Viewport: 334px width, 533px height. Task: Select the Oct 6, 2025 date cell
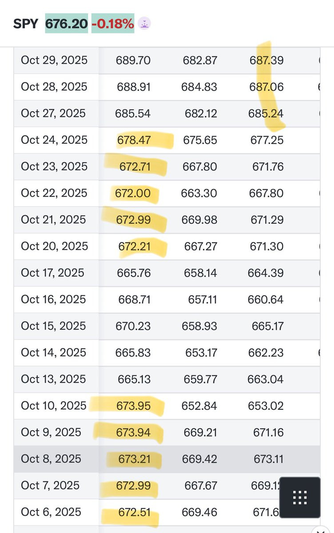[x=51, y=512]
